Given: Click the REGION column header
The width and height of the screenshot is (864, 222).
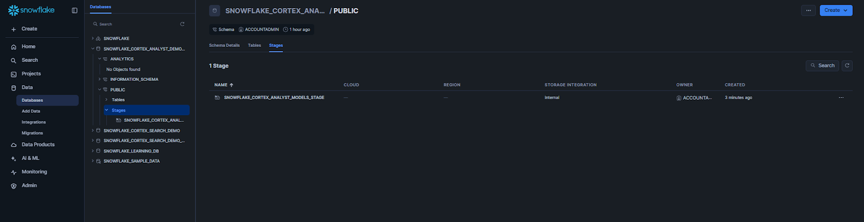Looking at the screenshot, I should [452, 85].
